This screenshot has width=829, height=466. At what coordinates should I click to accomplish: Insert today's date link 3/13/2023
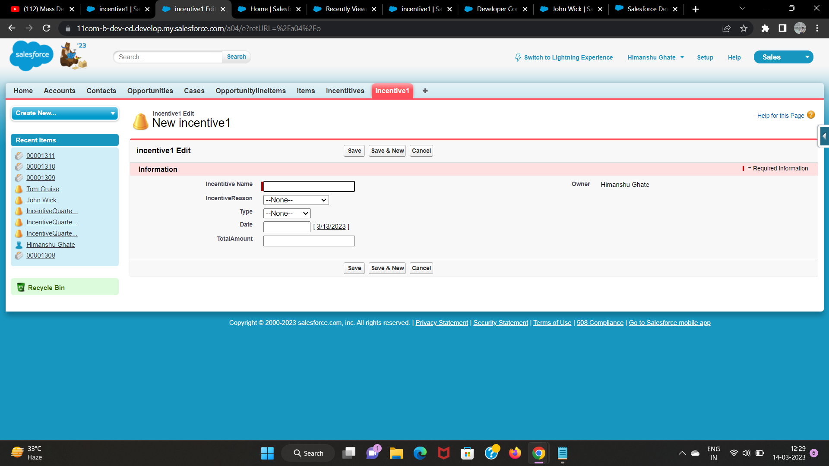[x=331, y=227]
